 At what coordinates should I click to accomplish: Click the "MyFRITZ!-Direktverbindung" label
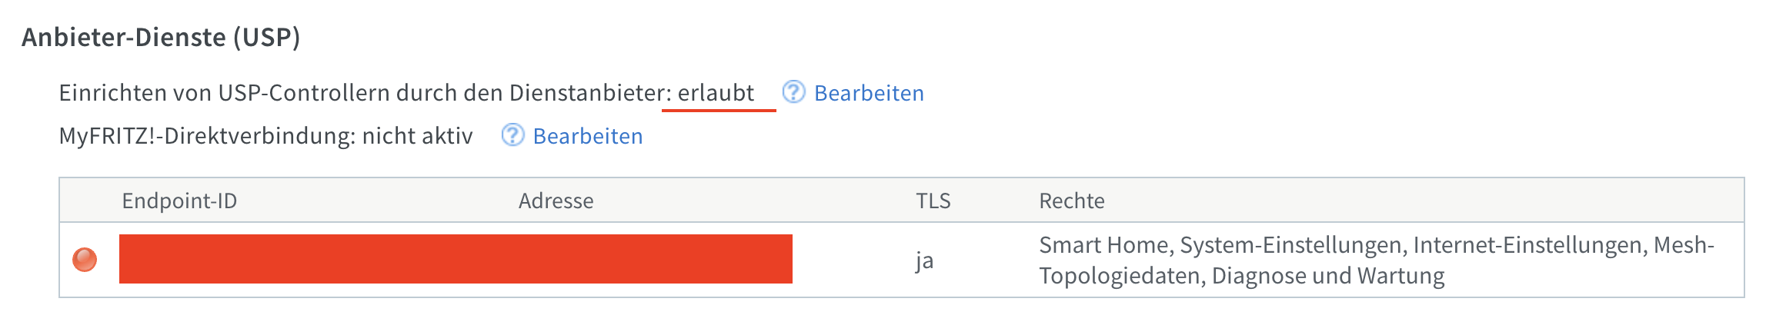pos(205,136)
